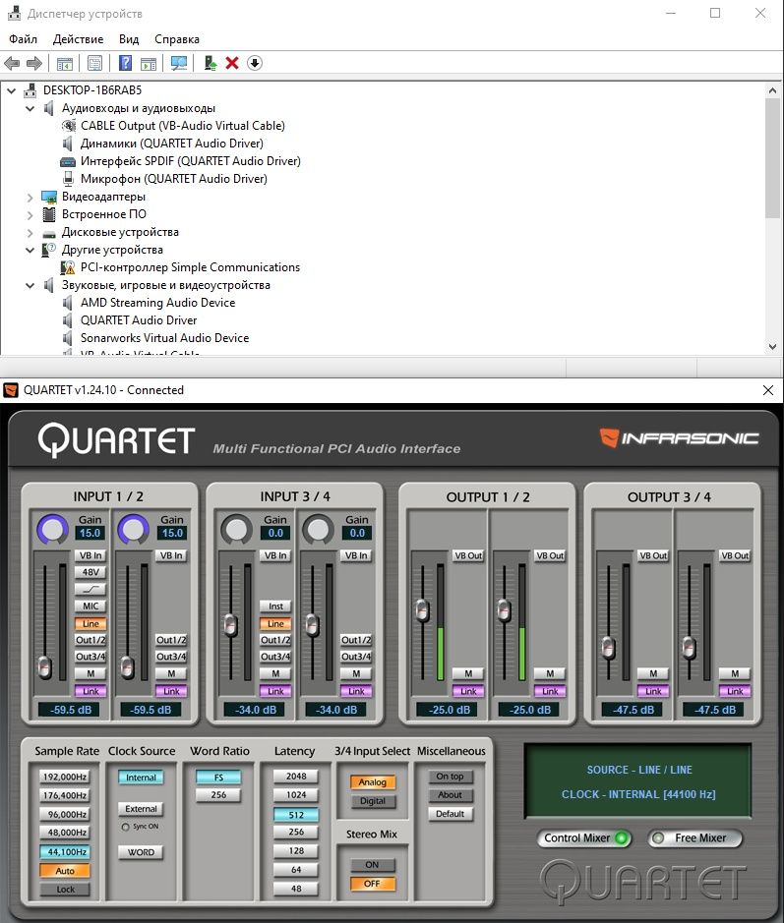The width and height of the screenshot is (784, 923).
Task: Turn Stereo Mix ON
Action: (x=372, y=865)
